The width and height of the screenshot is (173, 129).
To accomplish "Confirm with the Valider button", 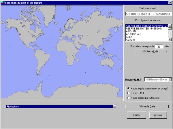I will click(136, 115).
